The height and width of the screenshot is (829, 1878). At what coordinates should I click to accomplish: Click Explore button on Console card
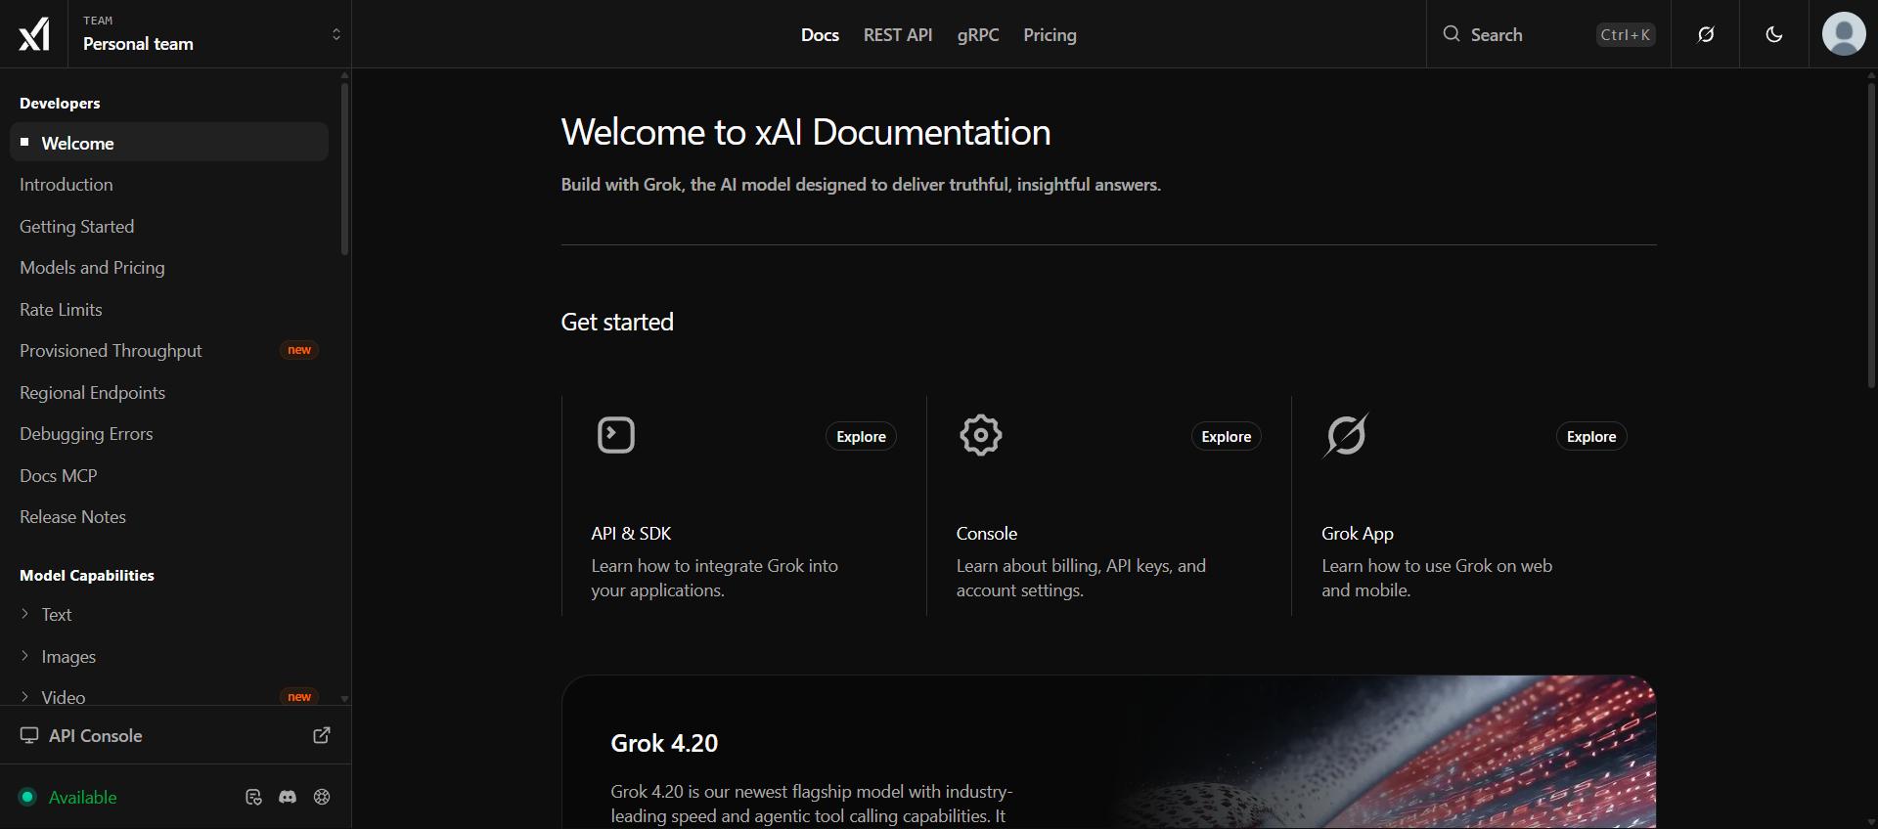tap(1226, 436)
